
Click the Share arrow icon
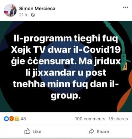tap(92, 131)
